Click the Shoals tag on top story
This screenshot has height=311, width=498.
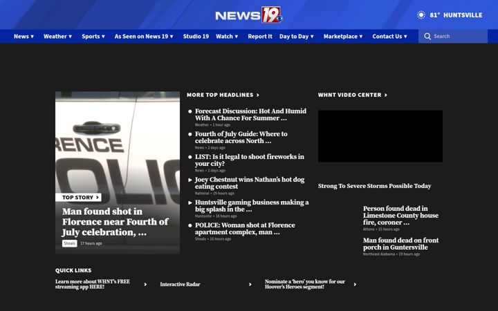(x=70, y=243)
